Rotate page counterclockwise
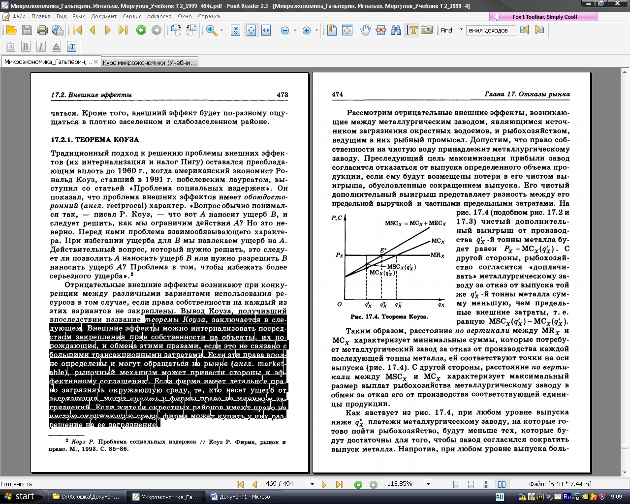630x504 pixels. 191,30
